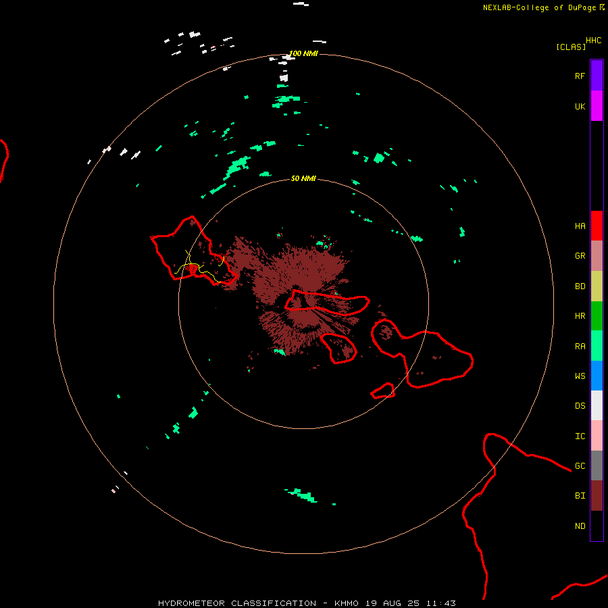
Task: Select the WS blue legend swatch
Action: click(x=597, y=376)
